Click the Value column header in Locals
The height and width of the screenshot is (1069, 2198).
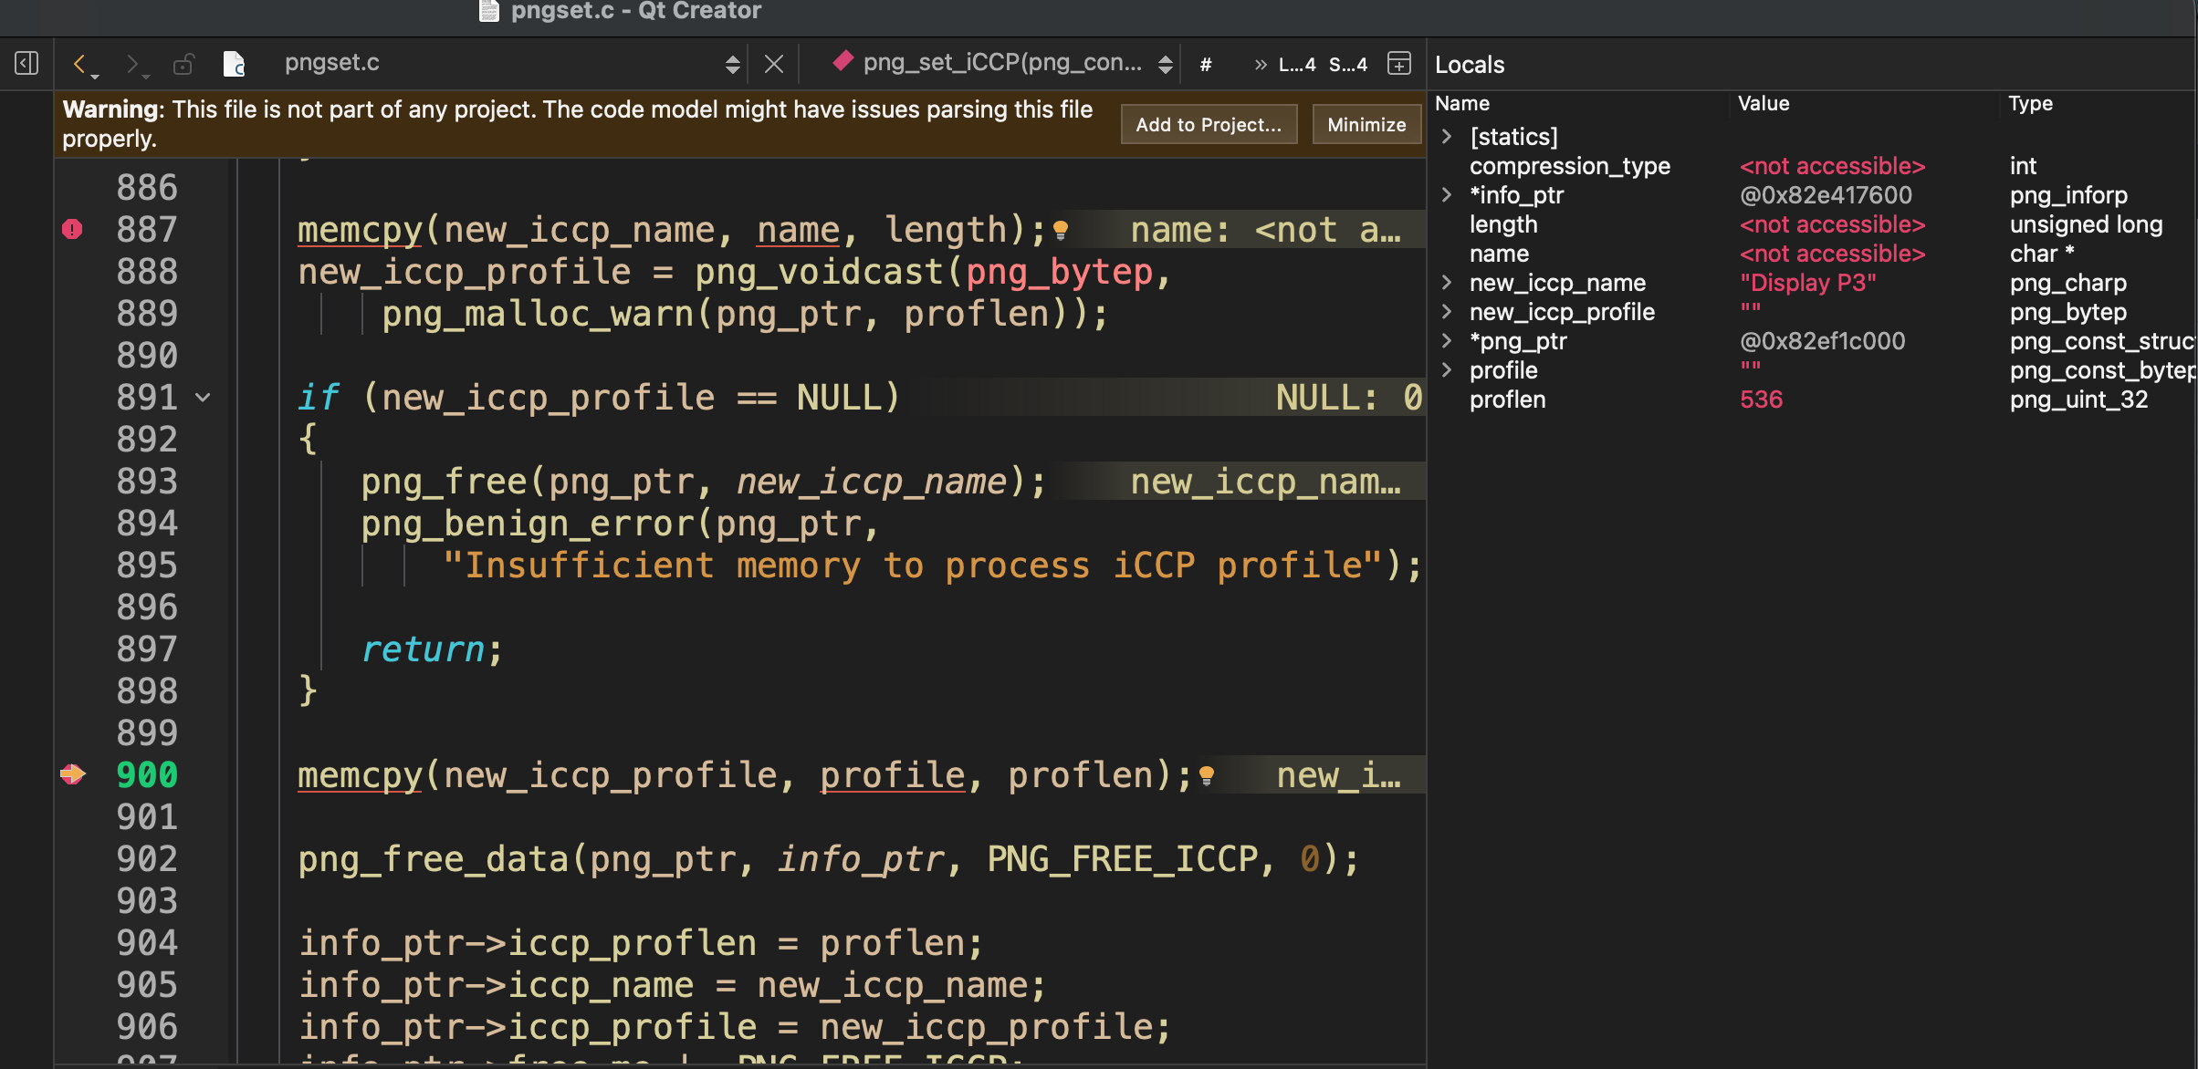[x=1764, y=104]
